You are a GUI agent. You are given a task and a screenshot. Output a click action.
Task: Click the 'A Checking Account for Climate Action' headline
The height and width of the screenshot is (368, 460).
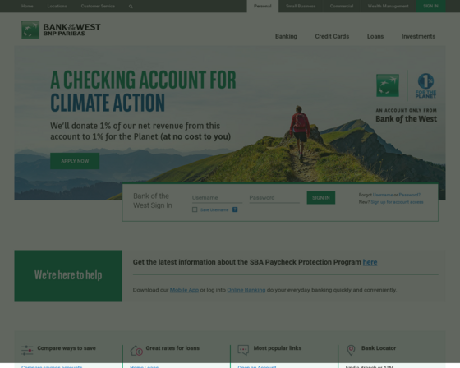[x=143, y=91]
